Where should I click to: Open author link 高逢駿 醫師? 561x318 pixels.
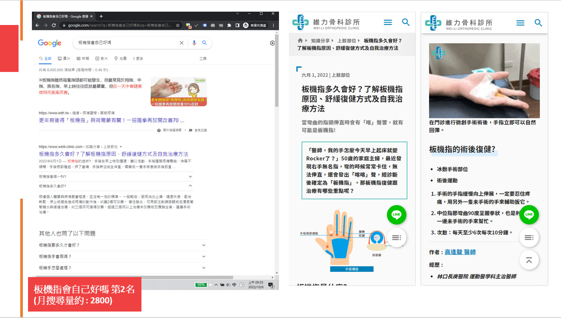pyautogui.click(x=460, y=252)
